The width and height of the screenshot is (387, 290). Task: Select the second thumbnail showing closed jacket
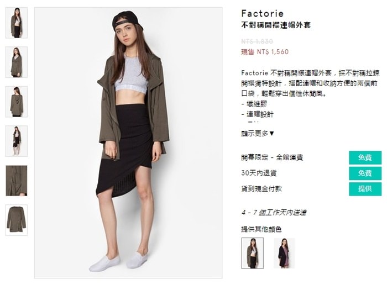point(17,62)
